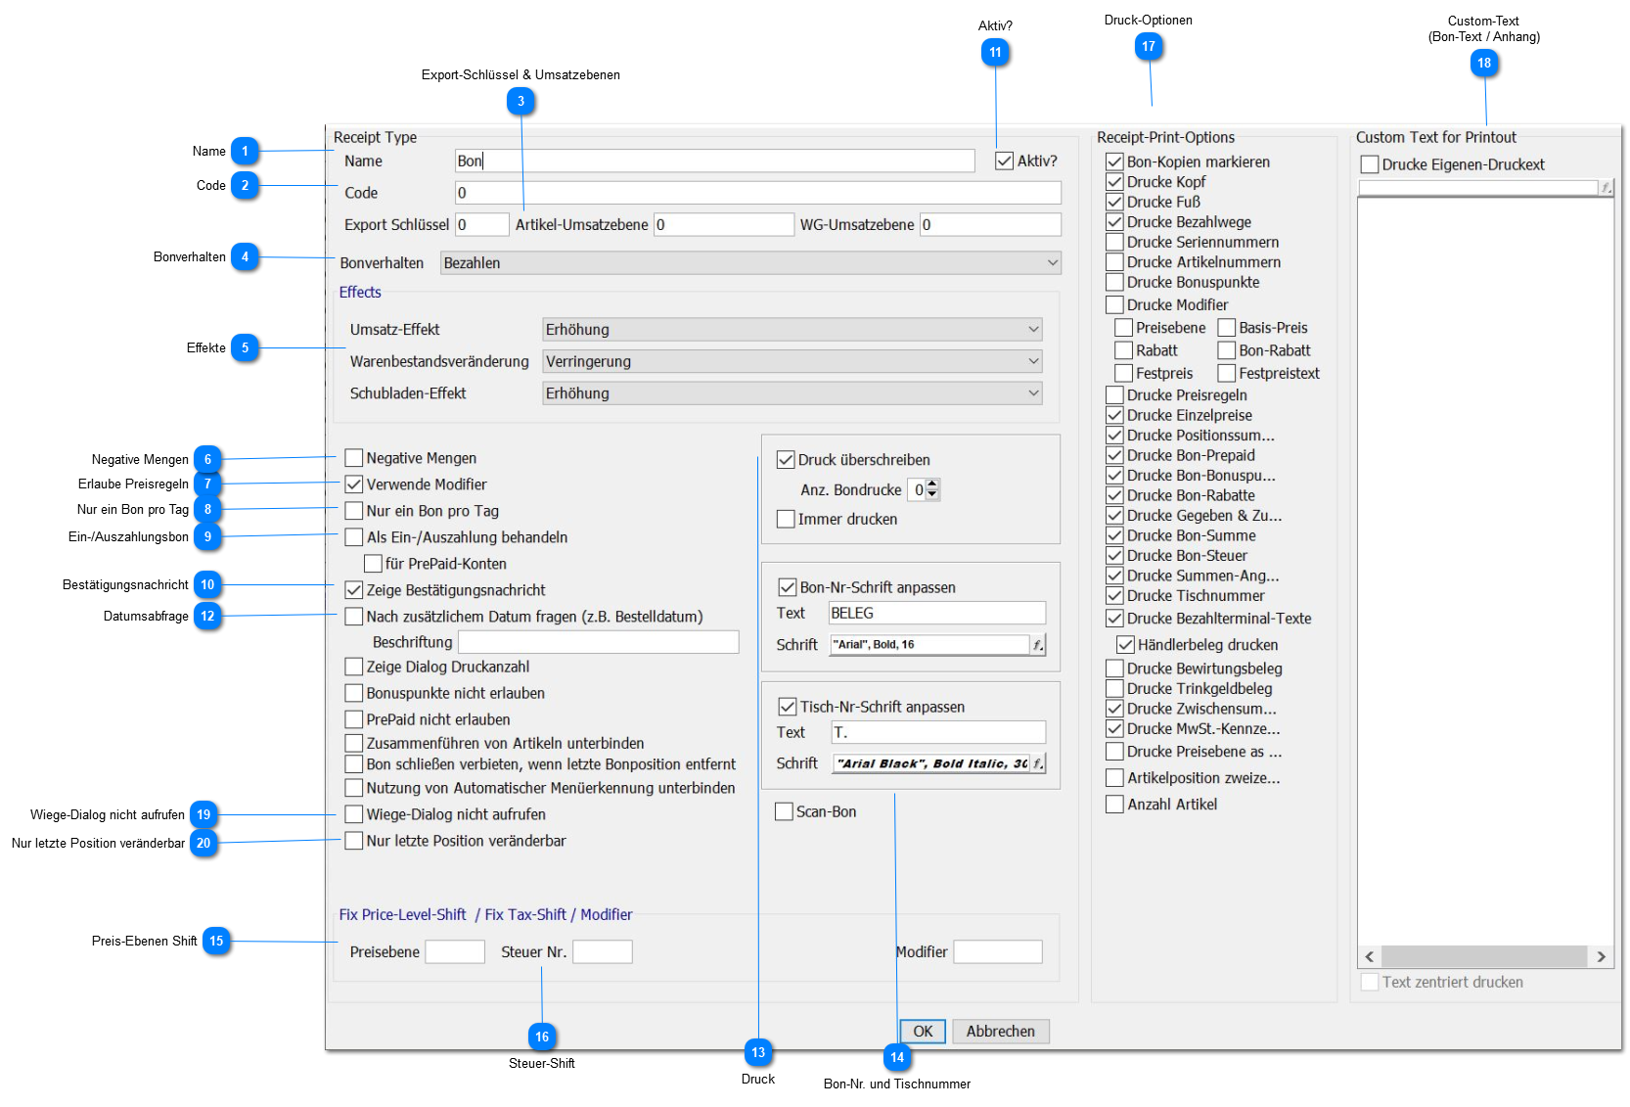The image size is (1630, 1107).
Task: Increase Anz. Bondrucke with up arrow
Action: [932, 484]
